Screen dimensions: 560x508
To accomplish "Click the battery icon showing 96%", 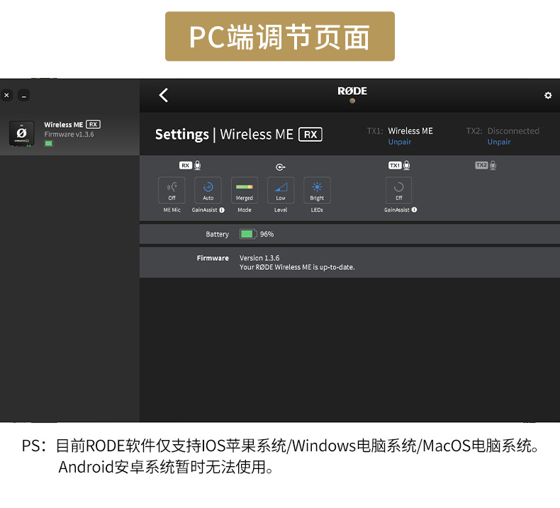I will [x=248, y=235].
